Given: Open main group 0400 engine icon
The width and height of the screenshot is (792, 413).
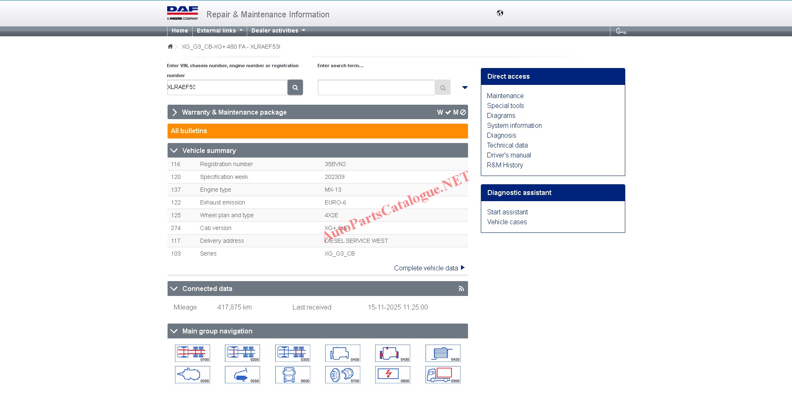Looking at the screenshot, I should [342, 353].
